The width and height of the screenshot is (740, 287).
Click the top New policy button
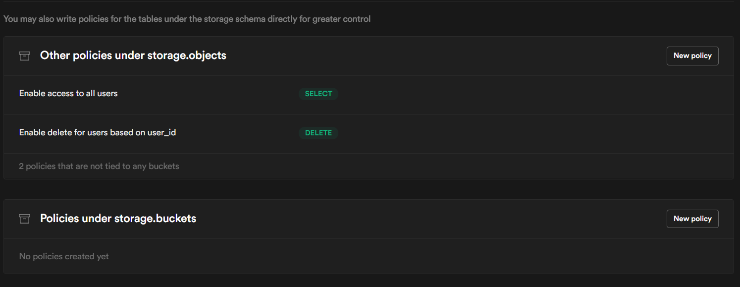pos(692,56)
